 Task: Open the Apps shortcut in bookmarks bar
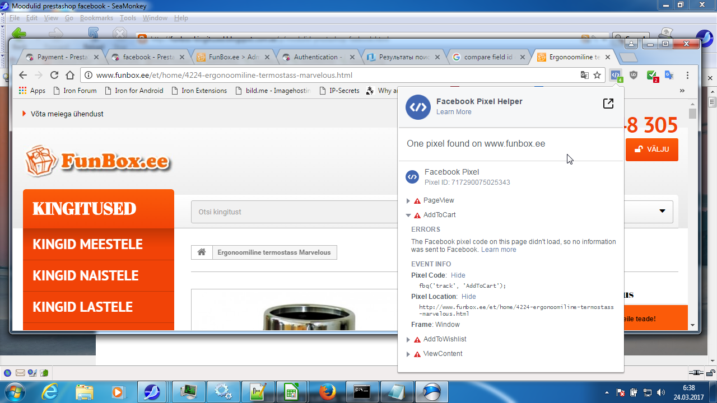click(32, 91)
